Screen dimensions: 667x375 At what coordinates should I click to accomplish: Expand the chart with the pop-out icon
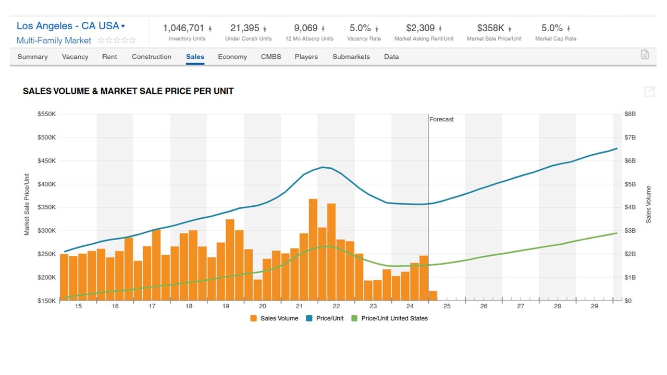point(649,92)
